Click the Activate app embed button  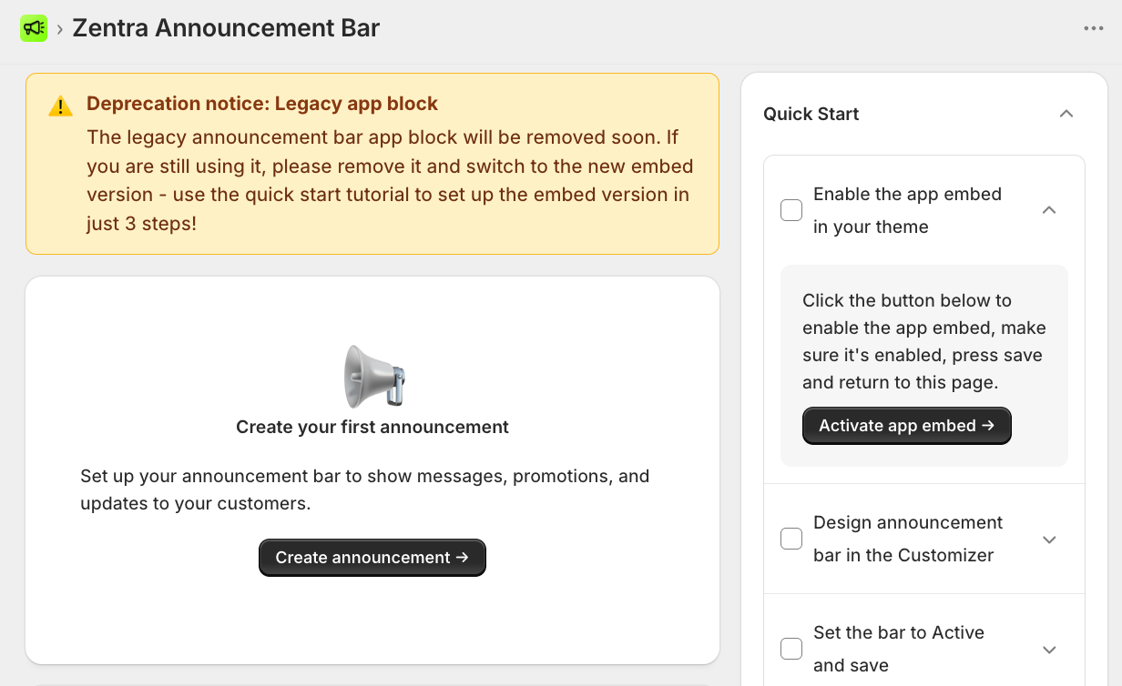907,426
